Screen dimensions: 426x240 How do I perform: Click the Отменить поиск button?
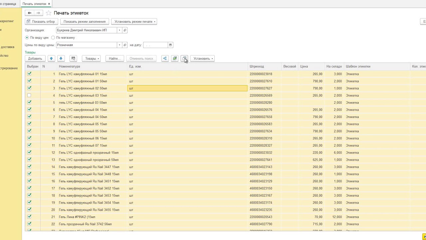point(141,58)
